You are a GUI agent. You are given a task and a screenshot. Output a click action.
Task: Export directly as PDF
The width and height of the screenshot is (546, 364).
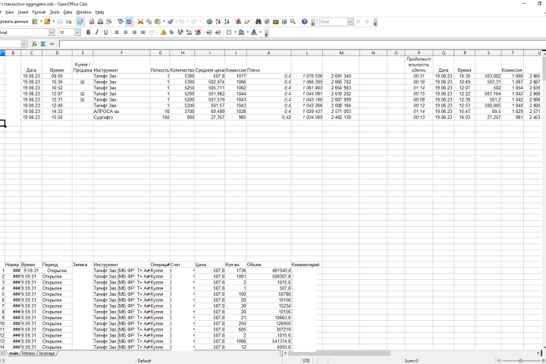(92, 21)
